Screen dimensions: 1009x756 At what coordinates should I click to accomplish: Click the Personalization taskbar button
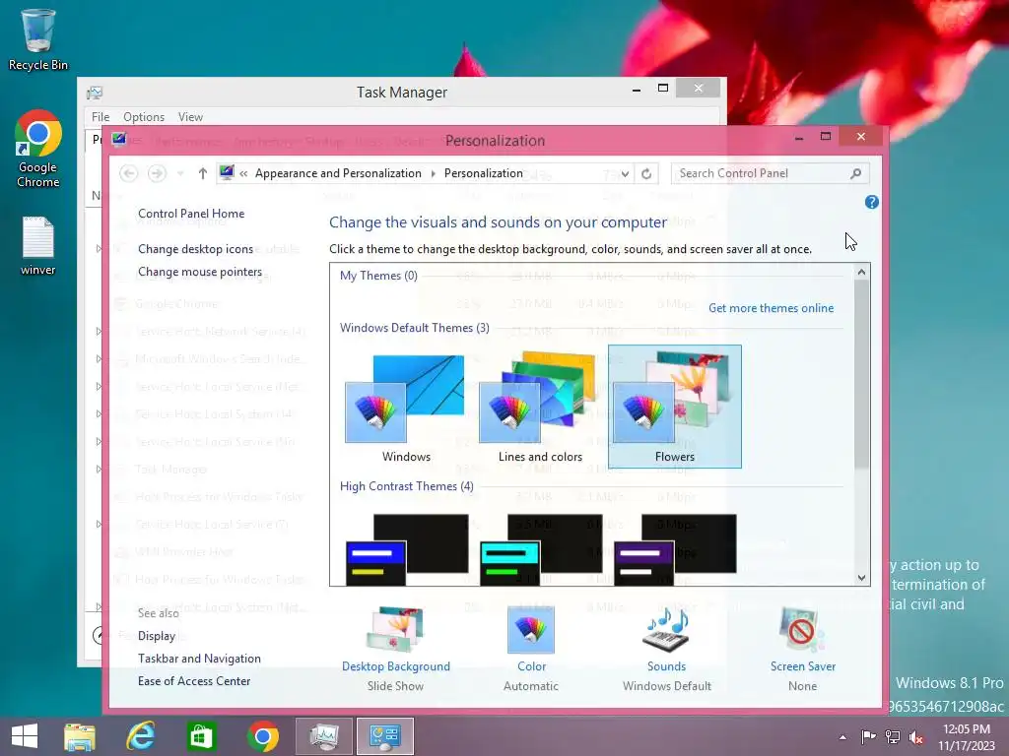(385, 736)
